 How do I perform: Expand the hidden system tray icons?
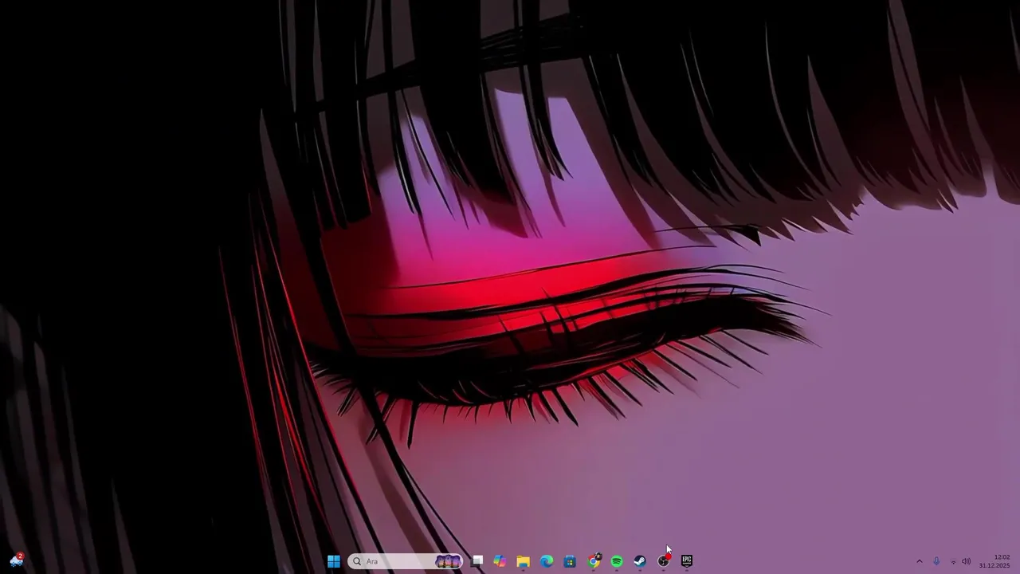pyautogui.click(x=919, y=561)
